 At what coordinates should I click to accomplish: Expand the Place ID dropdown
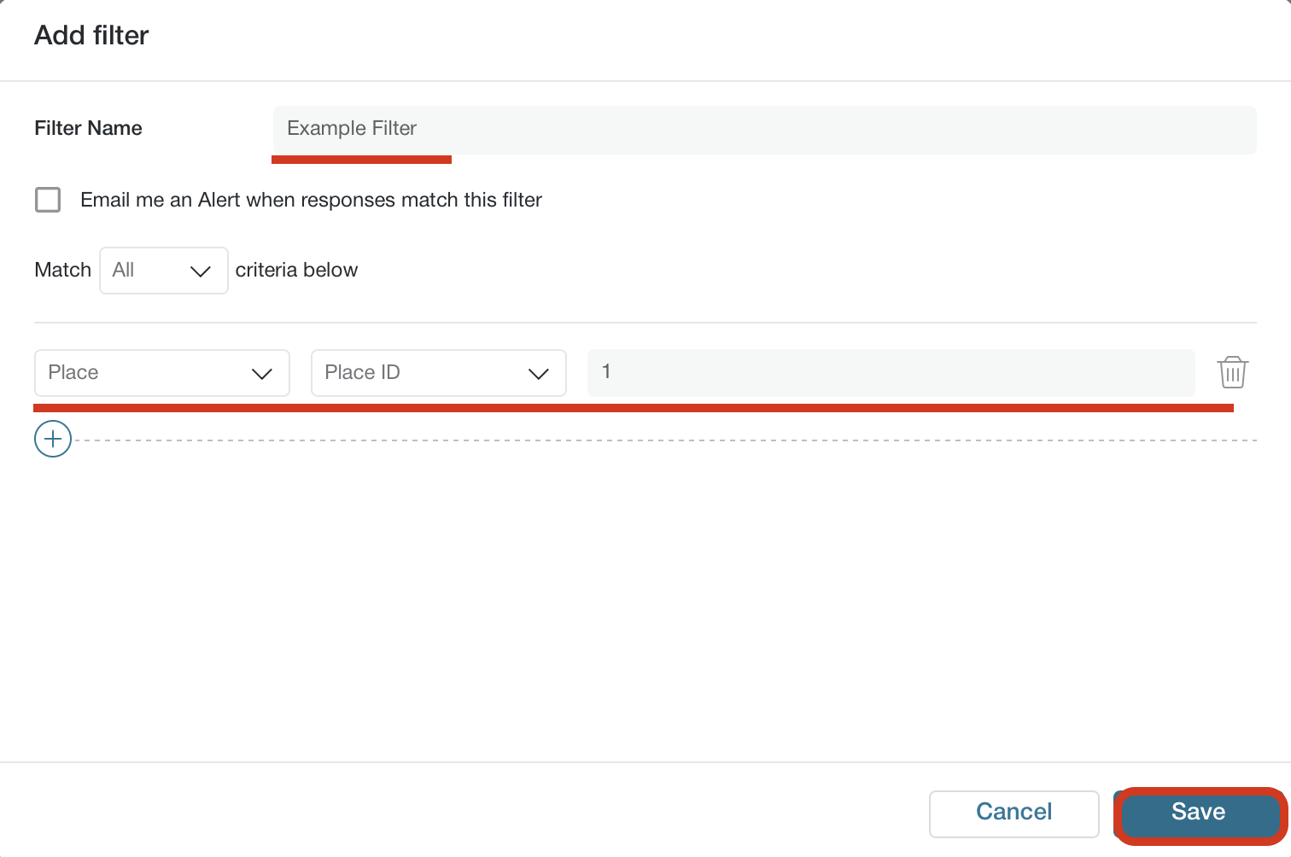coord(439,373)
